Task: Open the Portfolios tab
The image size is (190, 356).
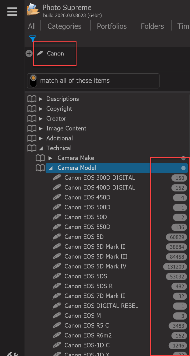Action: [112, 26]
